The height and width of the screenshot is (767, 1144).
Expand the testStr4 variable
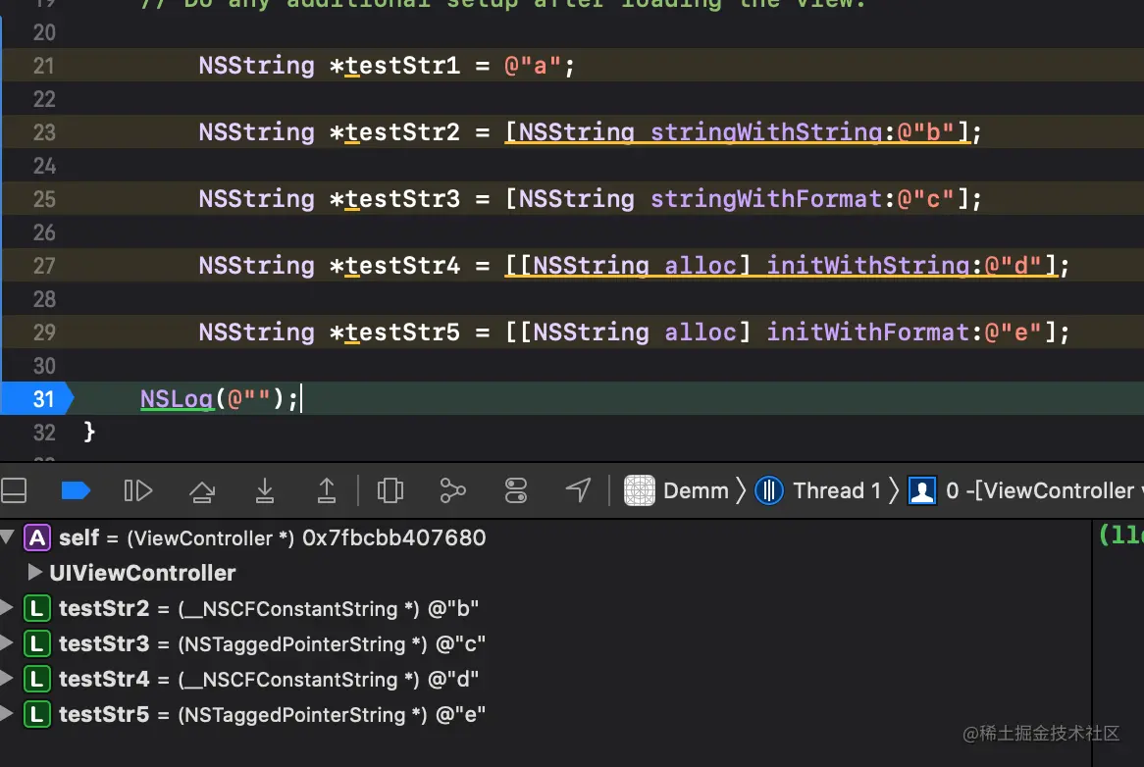6,678
